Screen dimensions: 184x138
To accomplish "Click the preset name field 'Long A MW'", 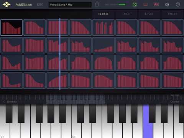I will (x=70, y=5).
